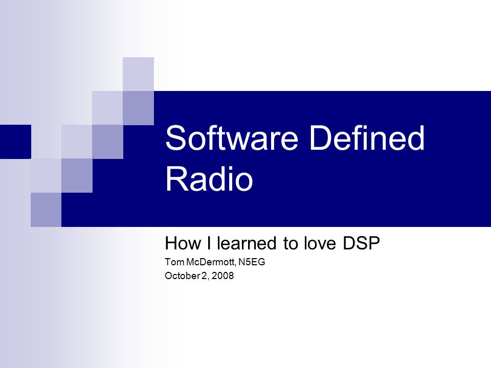Click the lowest medium purple square beside the banner
This screenshot has width=491, height=368.
46,210
